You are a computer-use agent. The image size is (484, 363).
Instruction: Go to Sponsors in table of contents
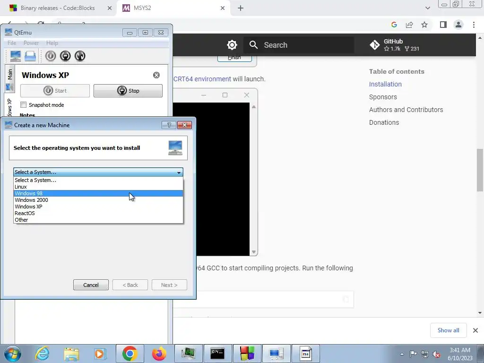tap(383, 97)
